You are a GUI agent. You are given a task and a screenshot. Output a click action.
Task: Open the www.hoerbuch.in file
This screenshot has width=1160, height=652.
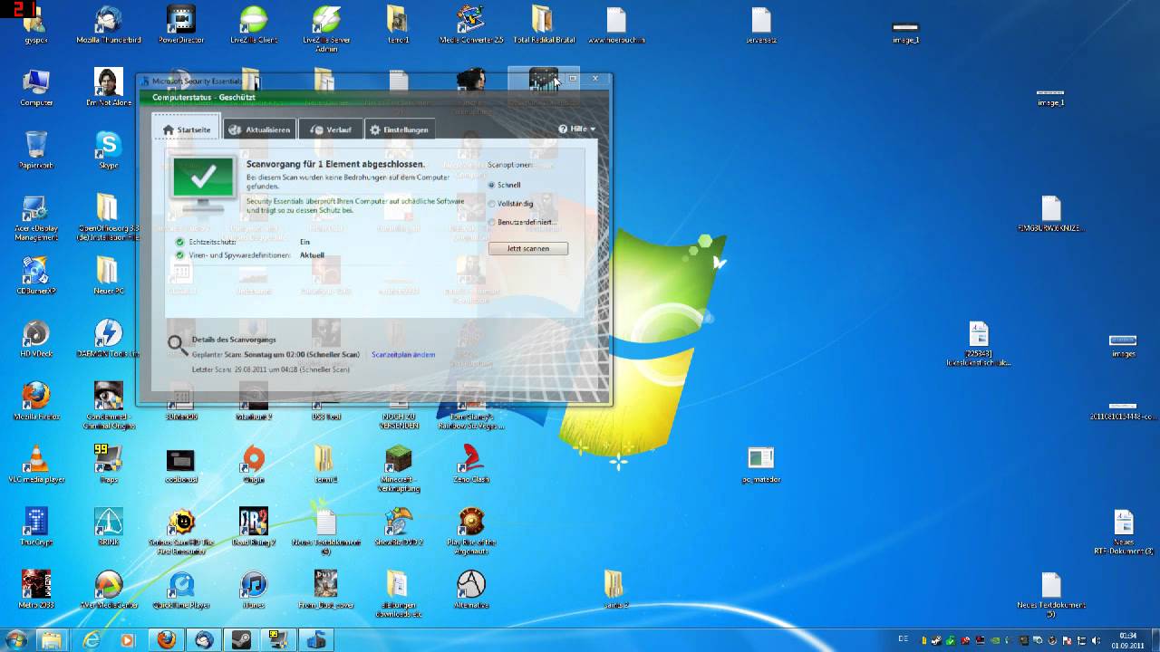[x=616, y=25]
